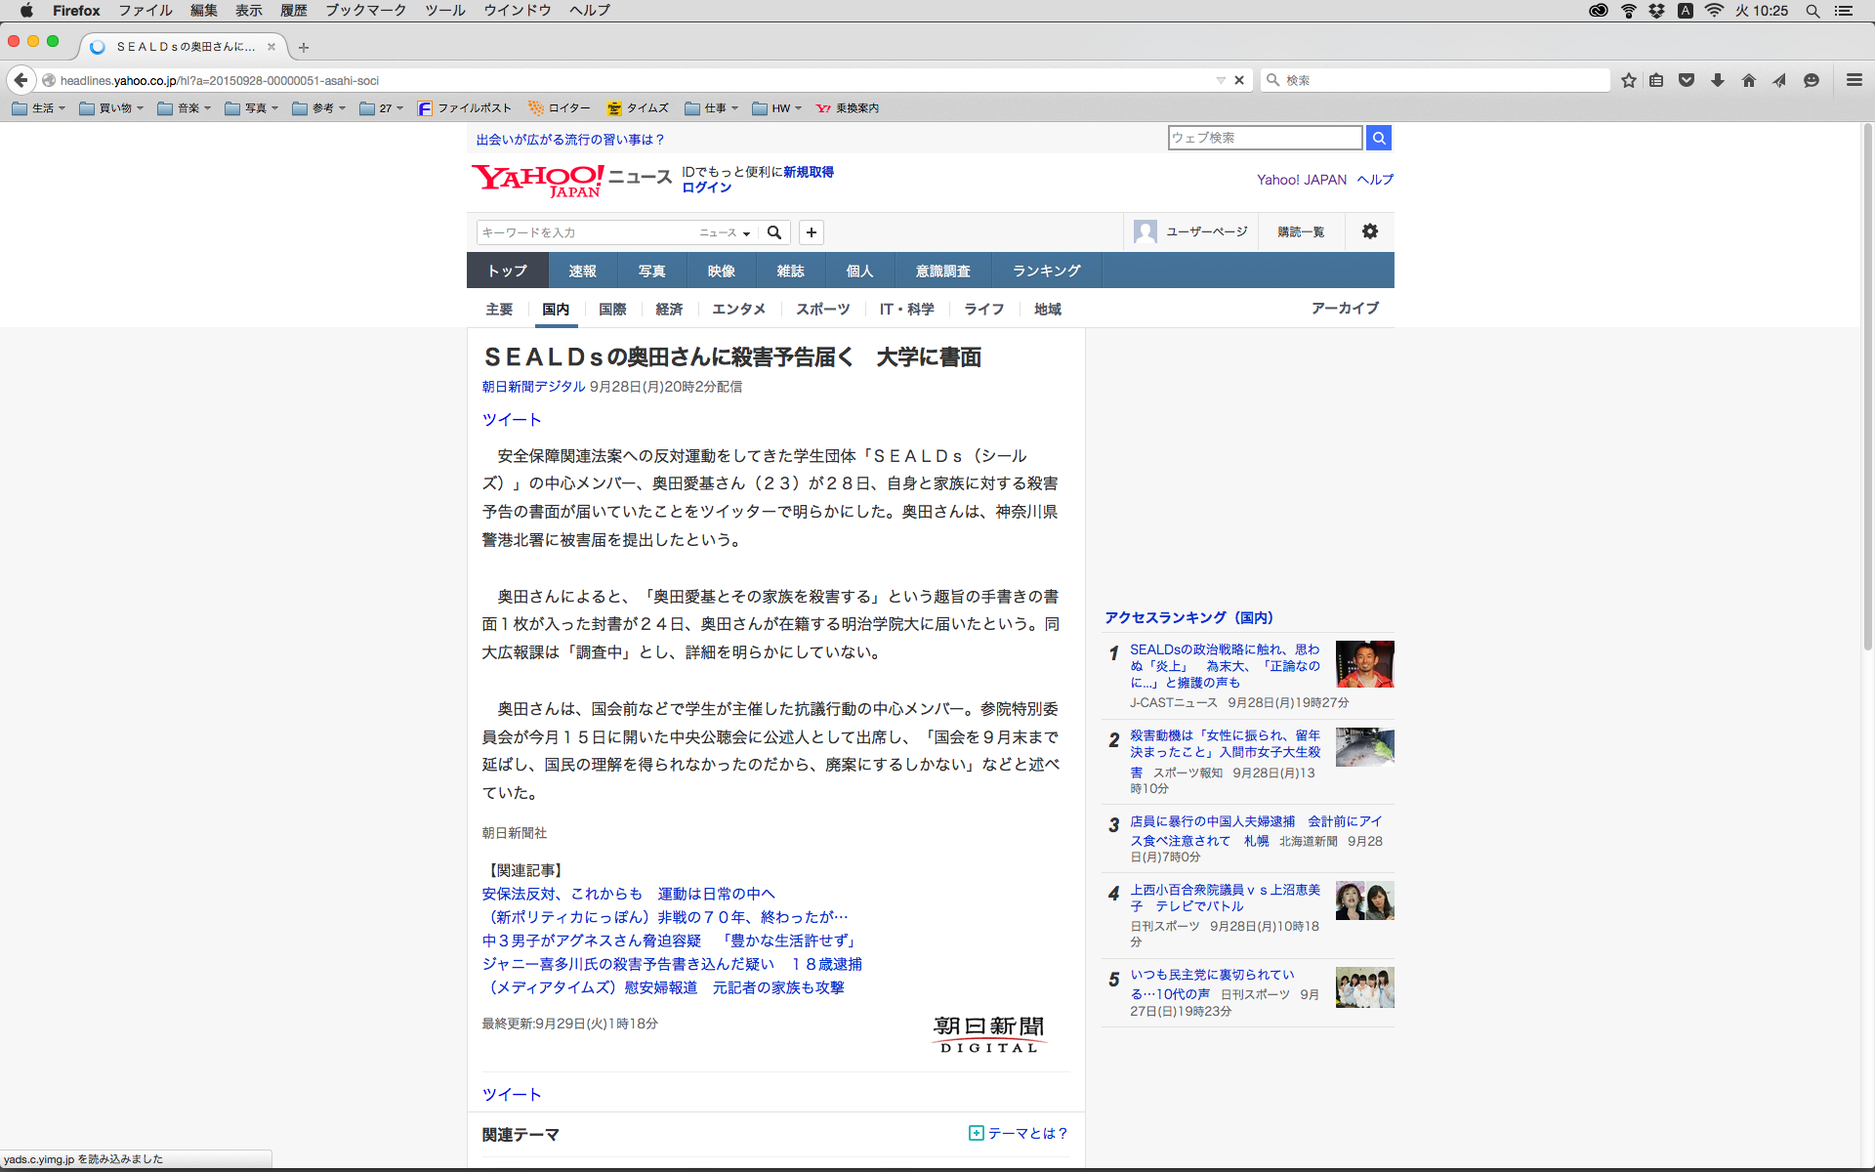Click the ツイート link below the headline
The image size is (1875, 1172).
click(x=511, y=419)
